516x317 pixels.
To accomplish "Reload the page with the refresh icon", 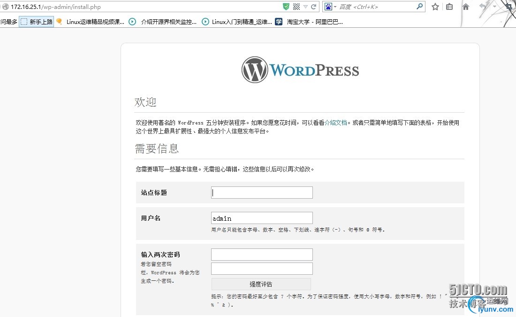I will pos(314,7).
